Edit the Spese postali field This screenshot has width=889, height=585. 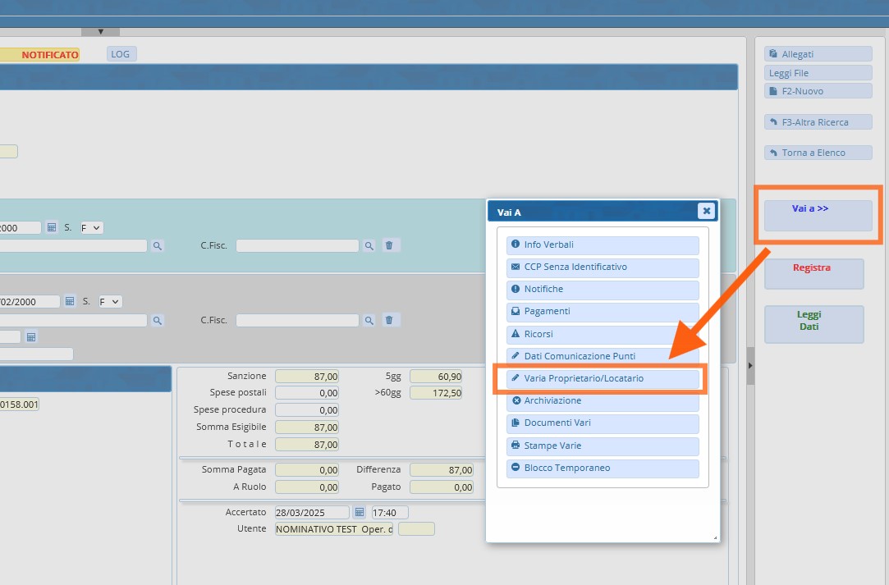[x=307, y=393]
